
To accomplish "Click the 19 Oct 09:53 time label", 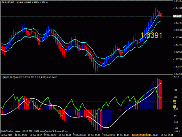I will [109, 135].
